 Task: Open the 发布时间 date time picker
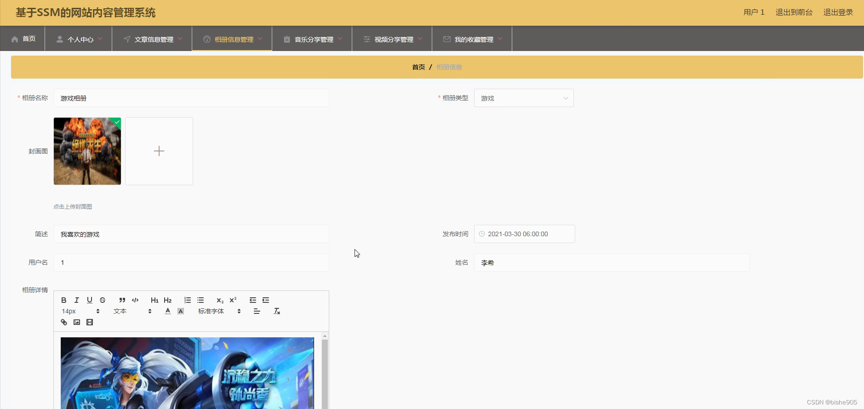tap(525, 234)
